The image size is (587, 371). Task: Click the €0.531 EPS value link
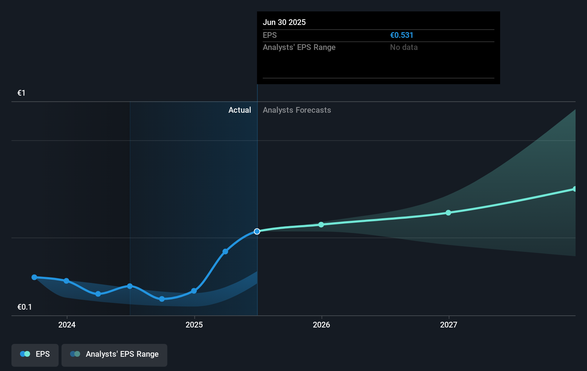coord(401,35)
